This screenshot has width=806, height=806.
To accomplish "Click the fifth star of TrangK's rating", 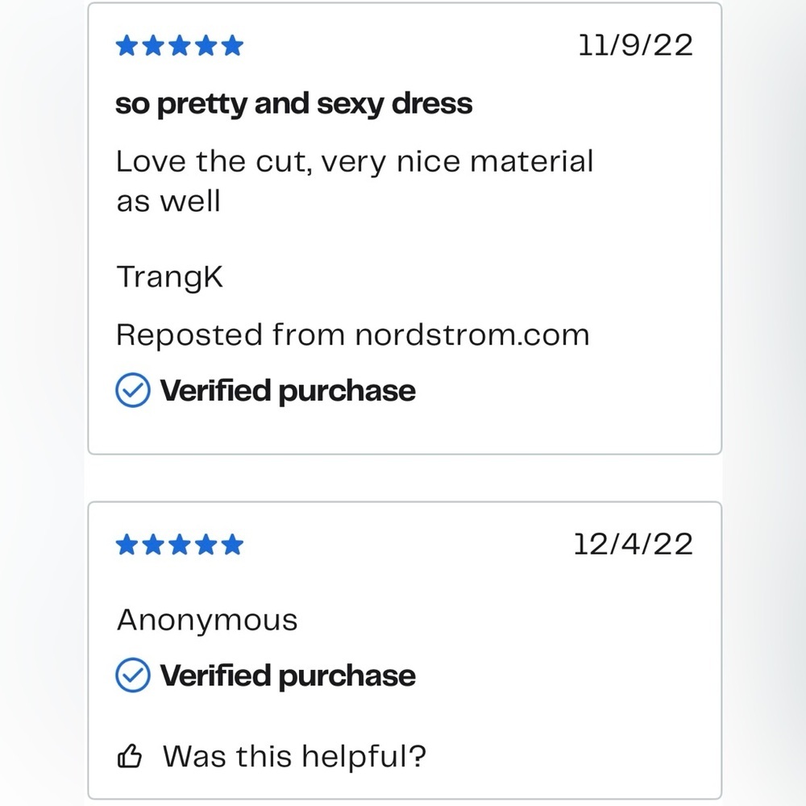I will pos(232,46).
